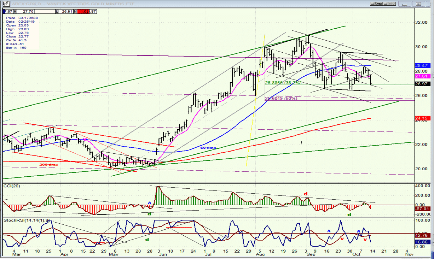Click the red N net change box
The height and width of the screenshot is (259, 434).
82,11
